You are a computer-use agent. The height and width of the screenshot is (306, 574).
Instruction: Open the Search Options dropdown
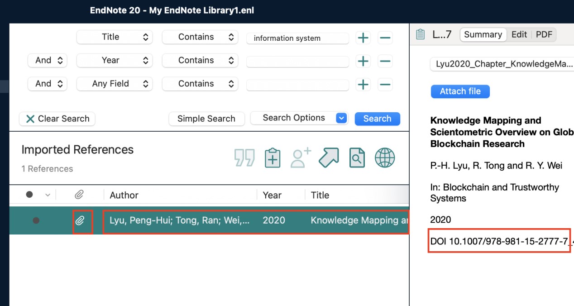click(299, 118)
